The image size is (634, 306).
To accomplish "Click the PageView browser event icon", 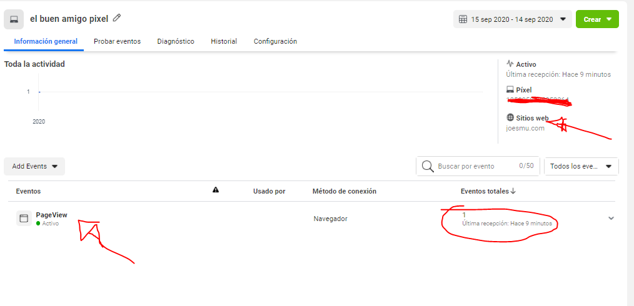I will pos(24,219).
